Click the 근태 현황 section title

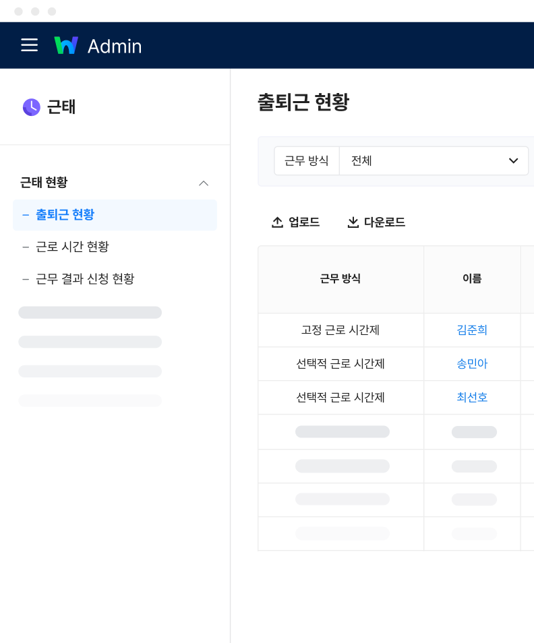click(44, 183)
